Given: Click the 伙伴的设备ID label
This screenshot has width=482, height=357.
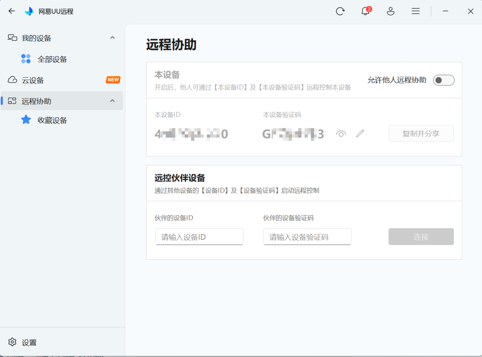Looking at the screenshot, I should [x=174, y=218].
